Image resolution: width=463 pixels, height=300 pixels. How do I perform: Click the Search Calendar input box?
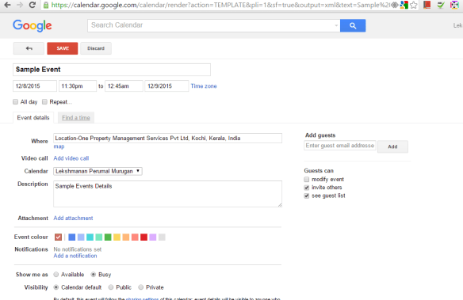click(x=213, y=25)
